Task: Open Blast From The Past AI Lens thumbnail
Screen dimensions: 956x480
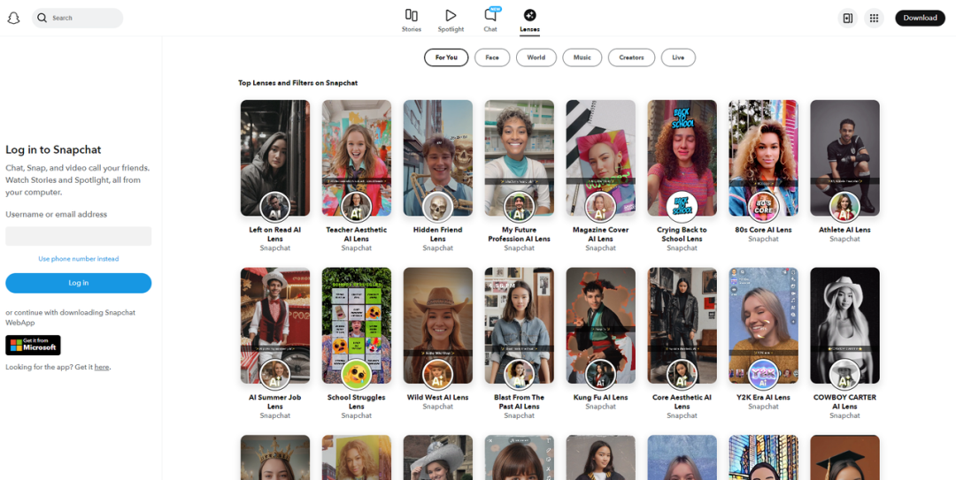Action: pyautogui.click(x=520, y=325)
